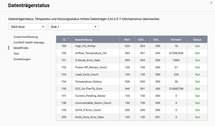Select the Airflow_Temperature_Cel row
This screenshot has height=126, width=215.
[x=132, y=53]
